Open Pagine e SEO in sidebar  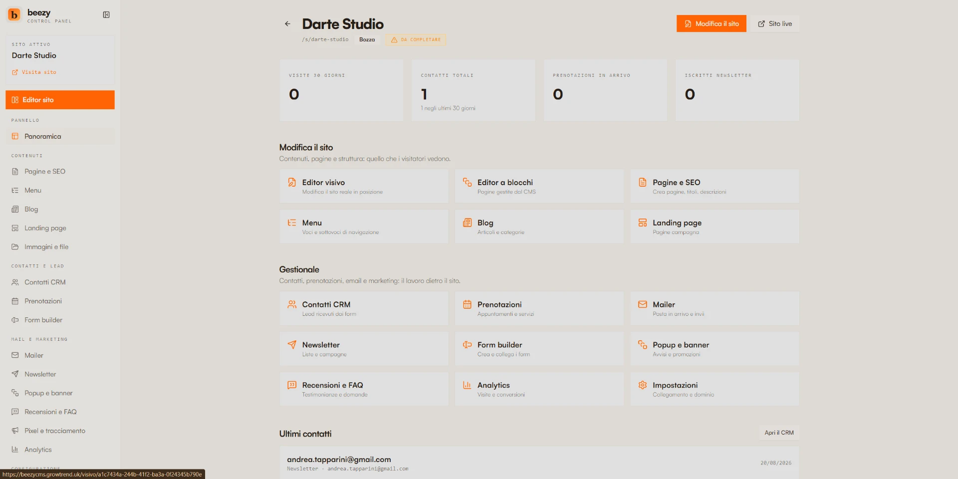pos(60,172)
